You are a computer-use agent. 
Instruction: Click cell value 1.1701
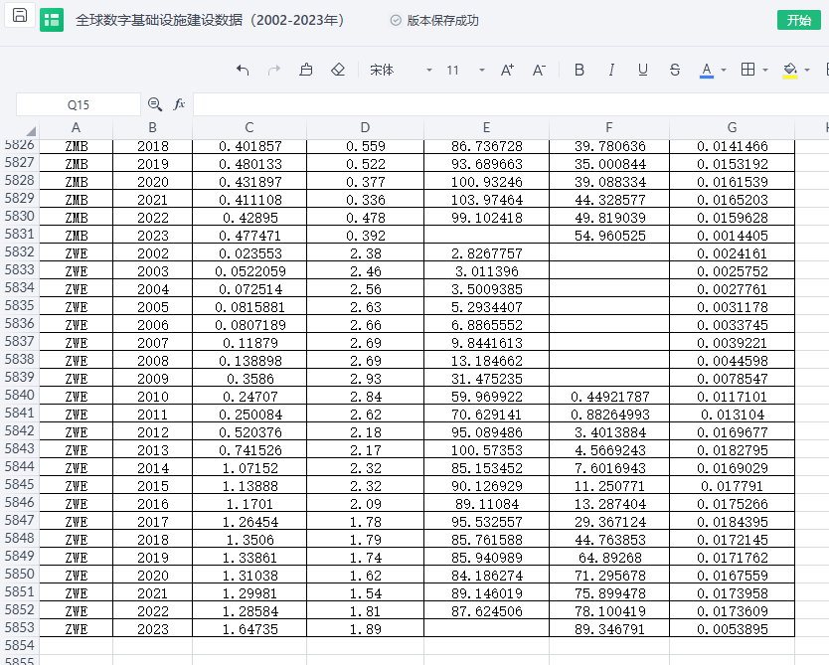click(250, 504)
